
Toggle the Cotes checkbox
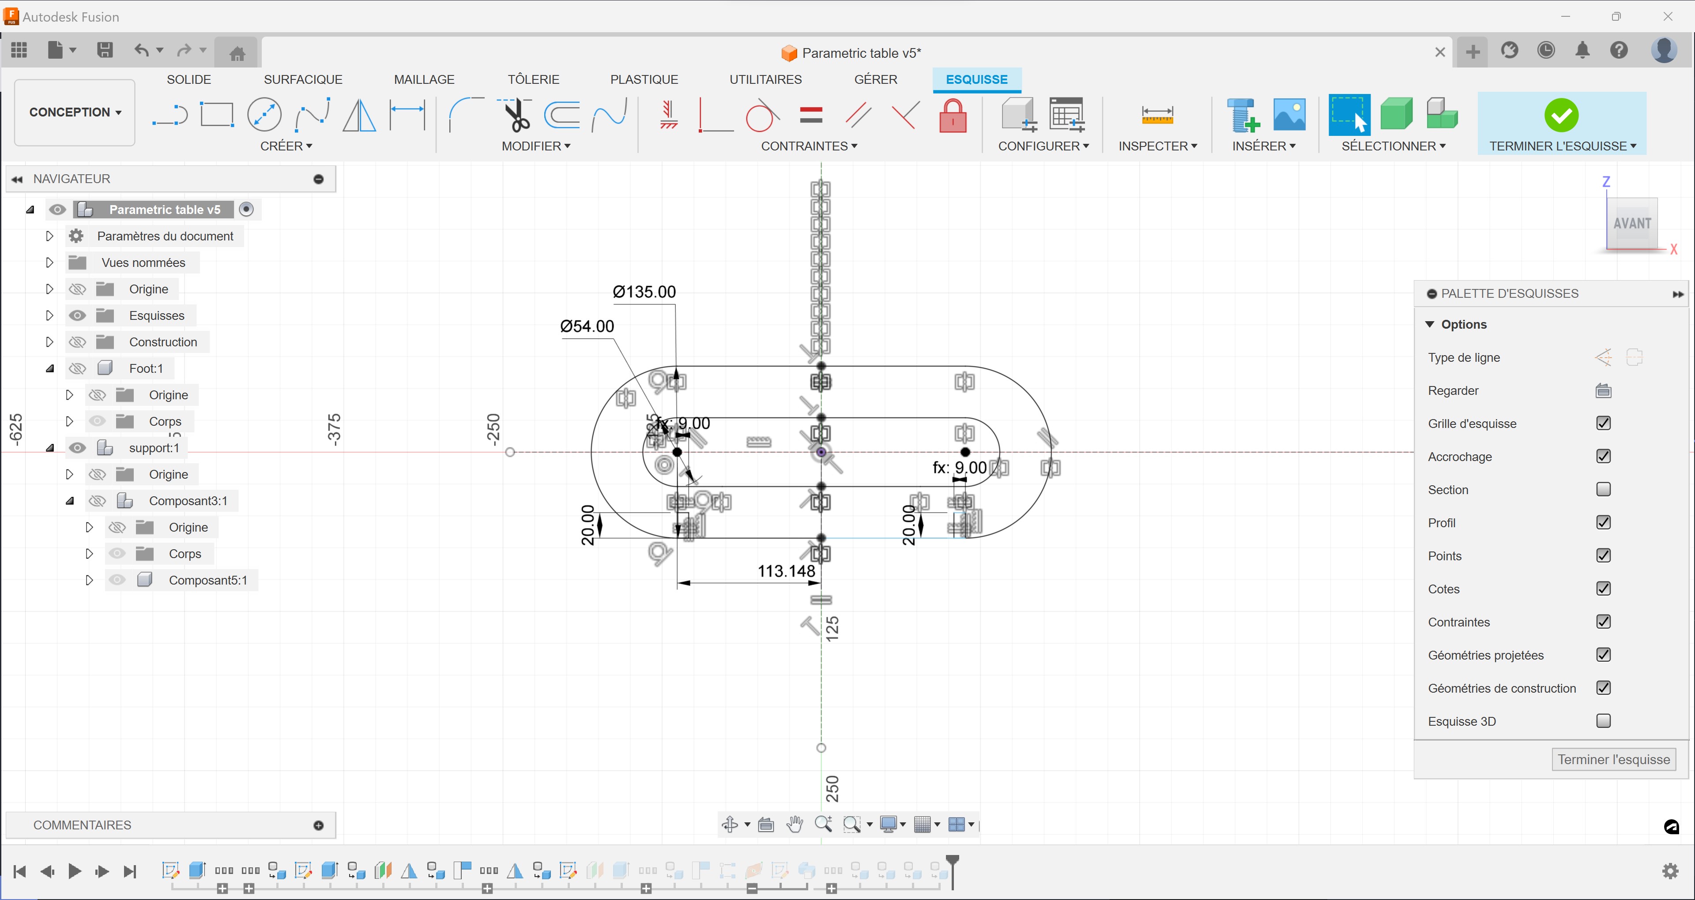coord(1604,588)
